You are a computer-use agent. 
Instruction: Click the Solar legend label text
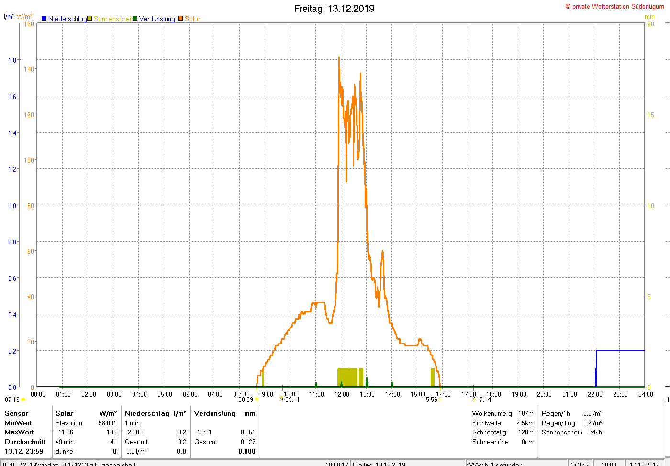click(192, 19)
